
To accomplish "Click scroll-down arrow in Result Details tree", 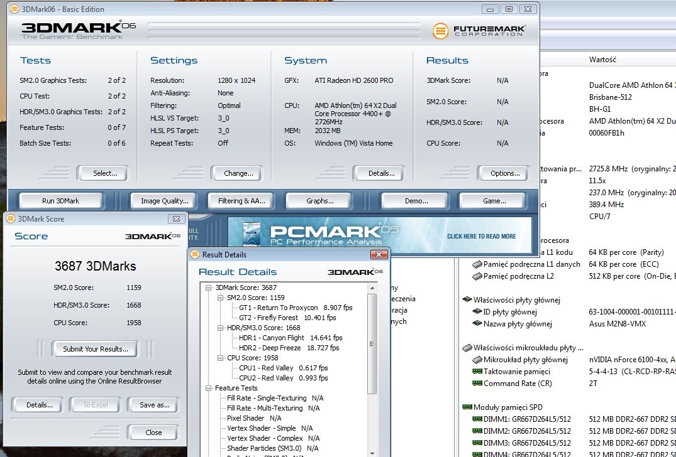I will coord(372,453).
